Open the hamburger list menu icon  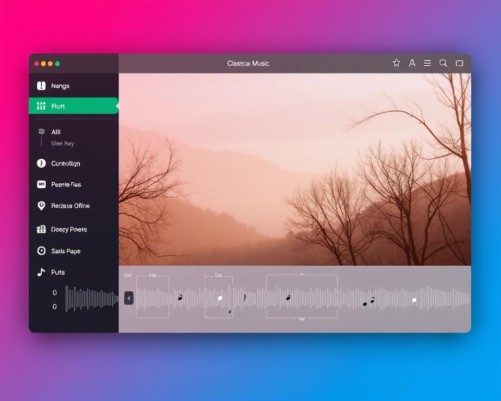(427, 63)
